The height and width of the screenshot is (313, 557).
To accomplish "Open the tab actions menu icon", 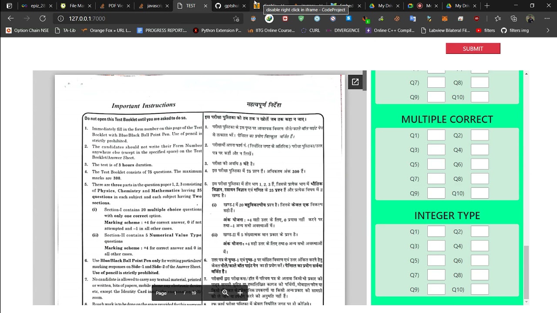I will click(9, 6).
